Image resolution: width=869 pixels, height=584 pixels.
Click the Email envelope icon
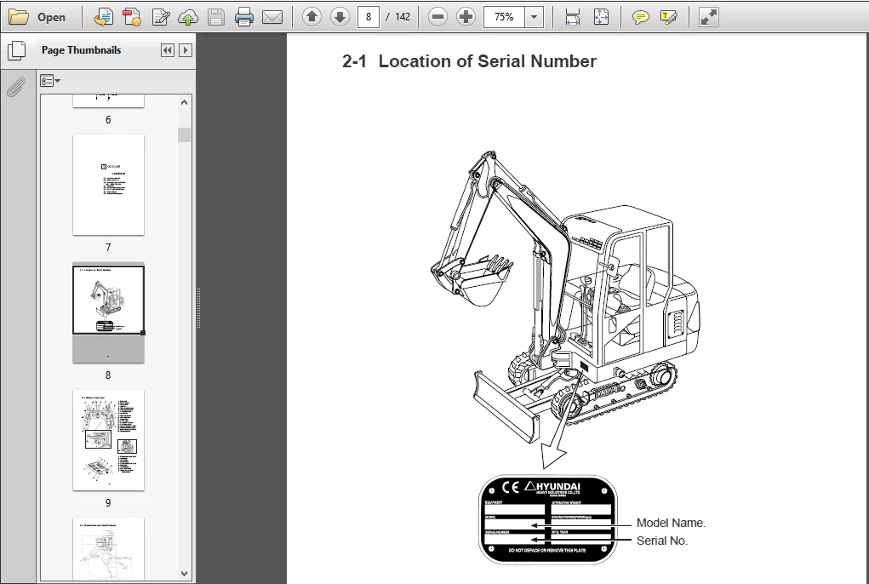272,17
